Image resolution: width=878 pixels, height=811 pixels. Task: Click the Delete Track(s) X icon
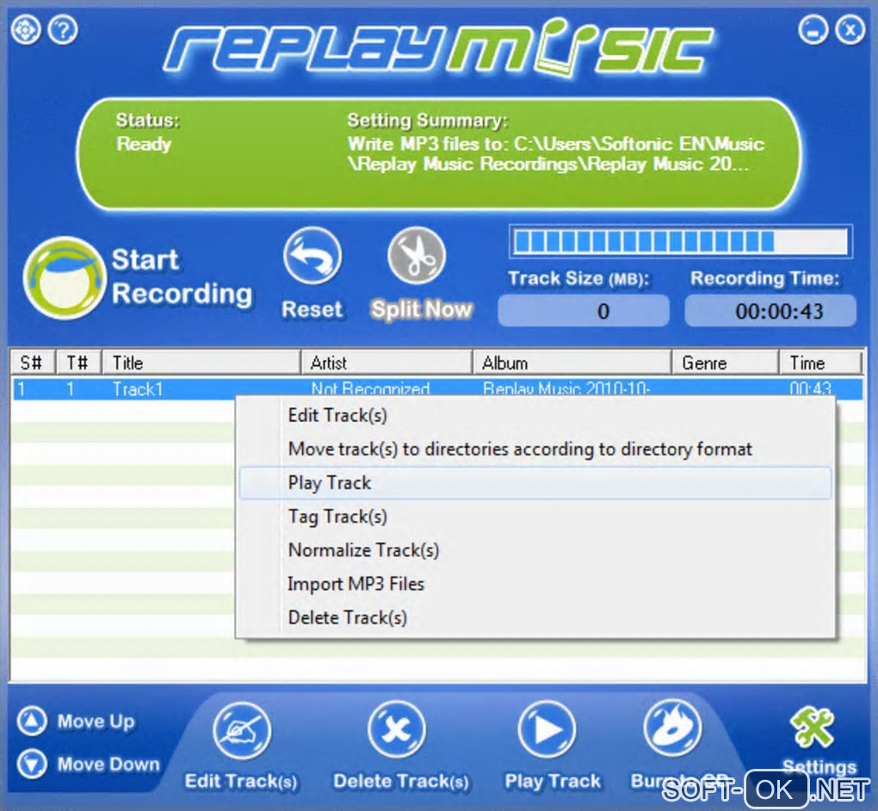click(x=397, y=730)
